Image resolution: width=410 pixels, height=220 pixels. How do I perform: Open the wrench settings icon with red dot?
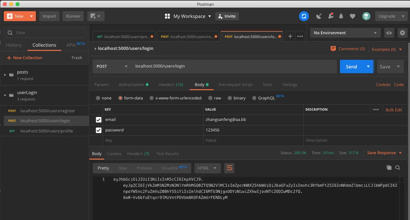click(331, 16)
